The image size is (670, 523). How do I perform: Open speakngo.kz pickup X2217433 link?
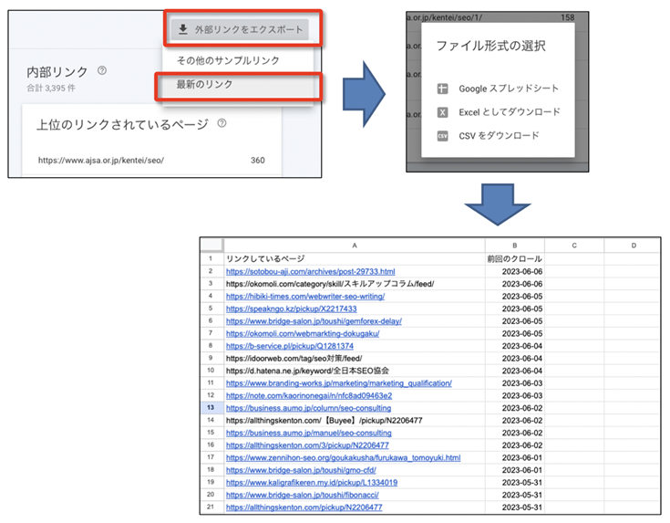tap(291, 309)
